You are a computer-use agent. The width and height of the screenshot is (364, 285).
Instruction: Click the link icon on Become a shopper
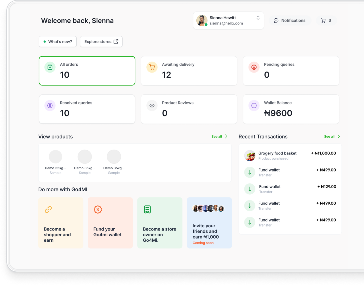coord(48,209)
